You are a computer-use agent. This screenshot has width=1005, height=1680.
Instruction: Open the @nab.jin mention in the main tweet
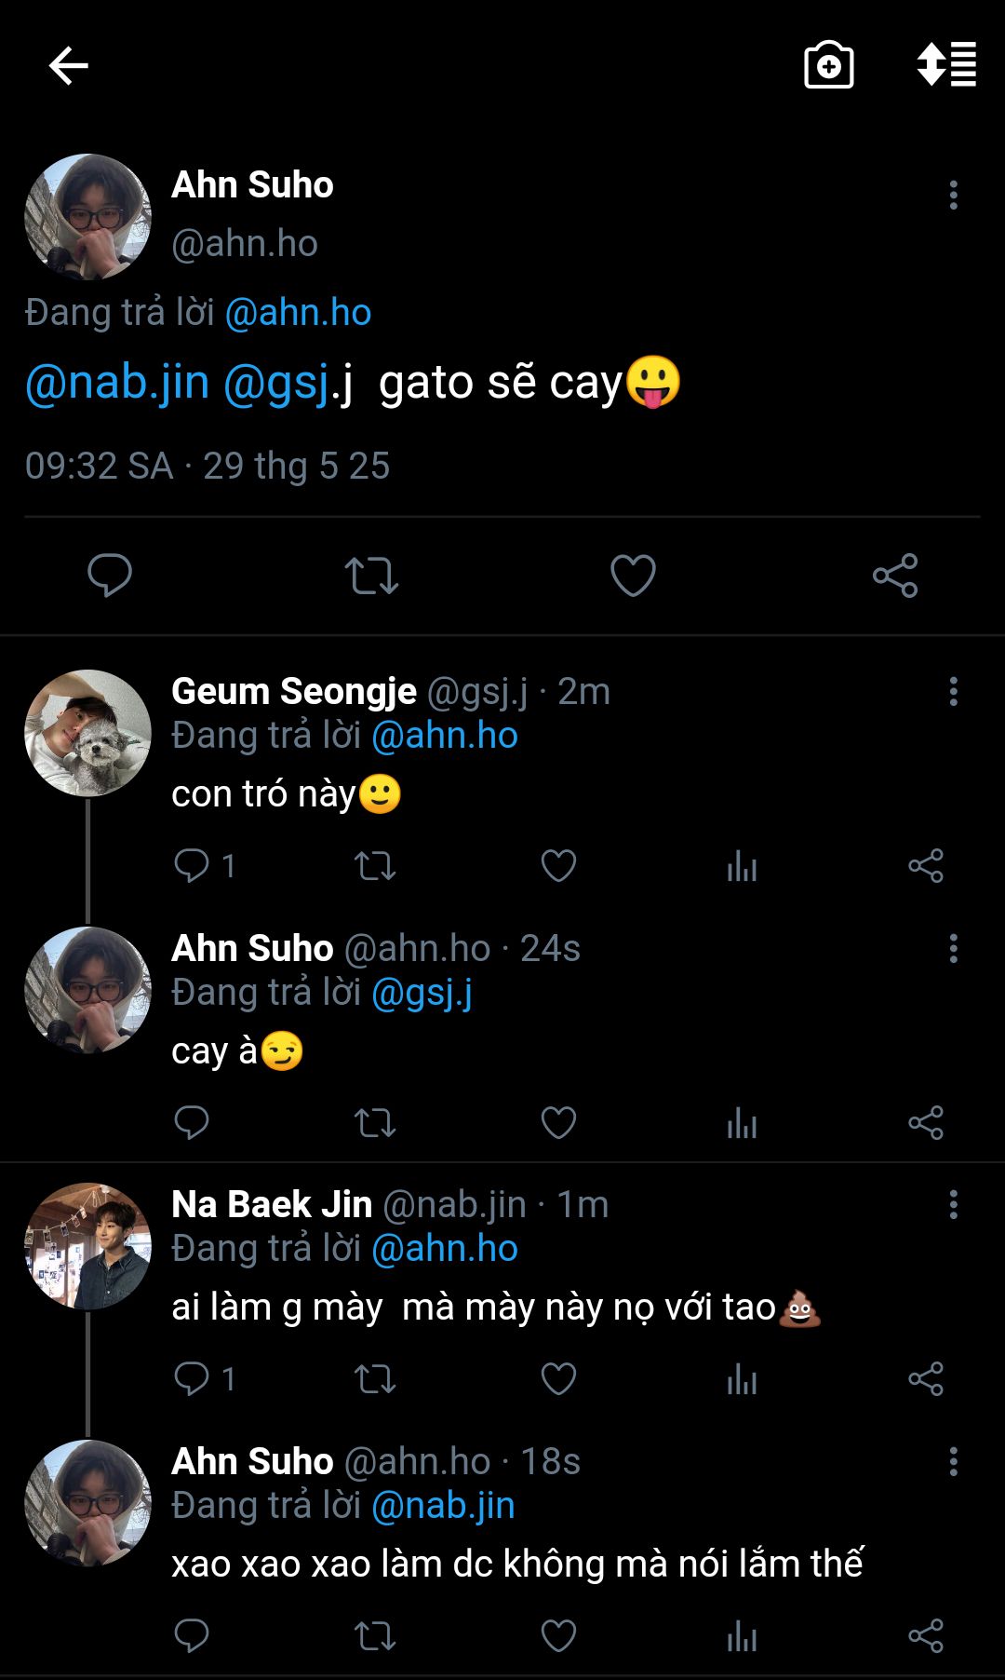(117, 383)
